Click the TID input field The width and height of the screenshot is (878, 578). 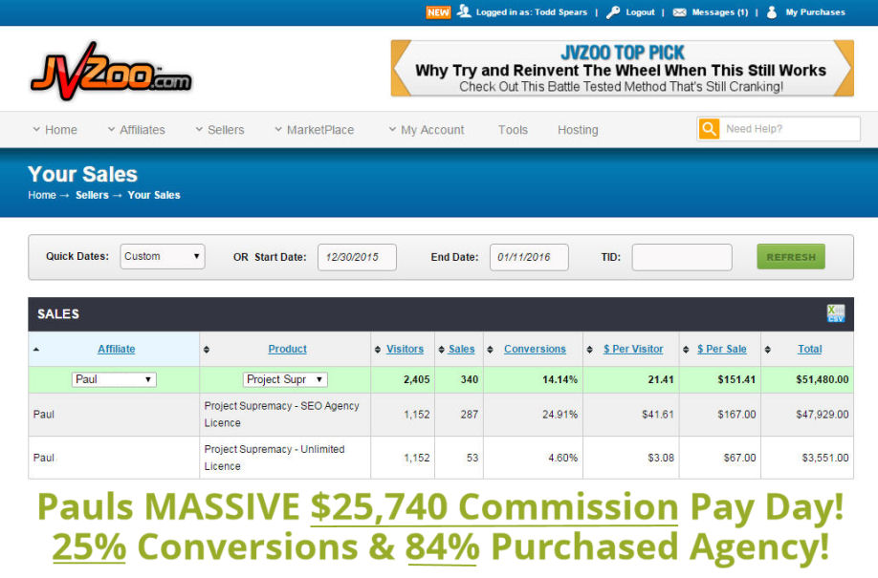tap(682, 257)
